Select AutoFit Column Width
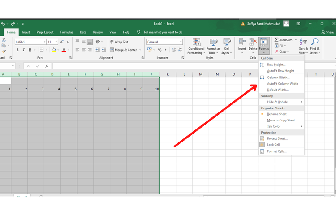Viewport: 336px width, 224px height. (x=281, y=84)
